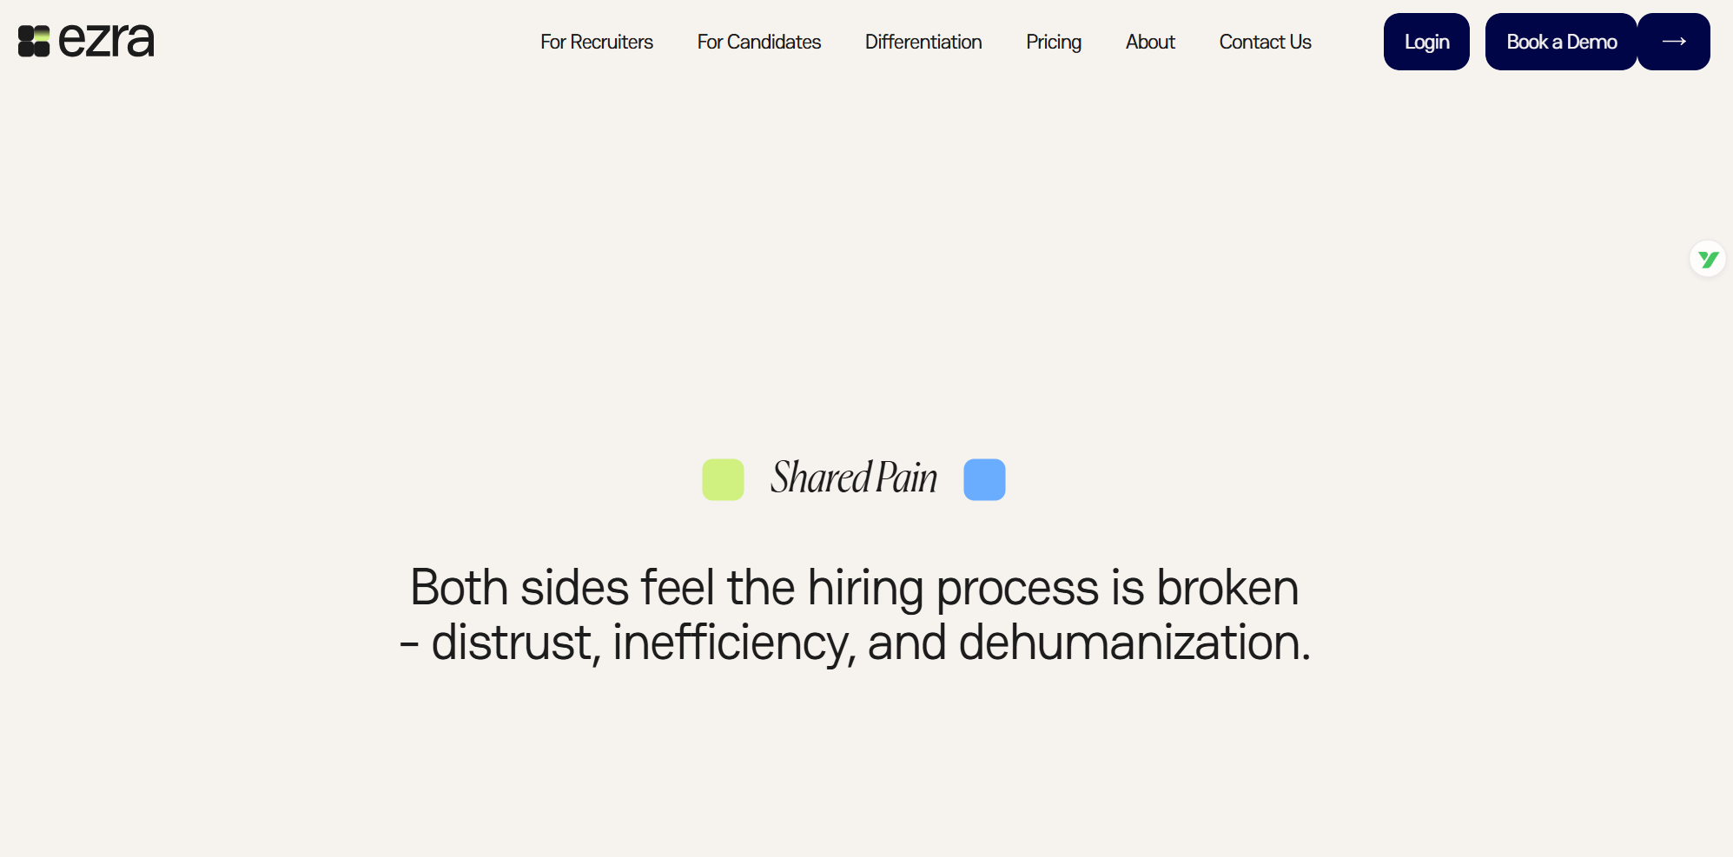This screenshot has width=1733, height=857.
Task: Click the word "broken" in the headline
Action: (1227, 588)
